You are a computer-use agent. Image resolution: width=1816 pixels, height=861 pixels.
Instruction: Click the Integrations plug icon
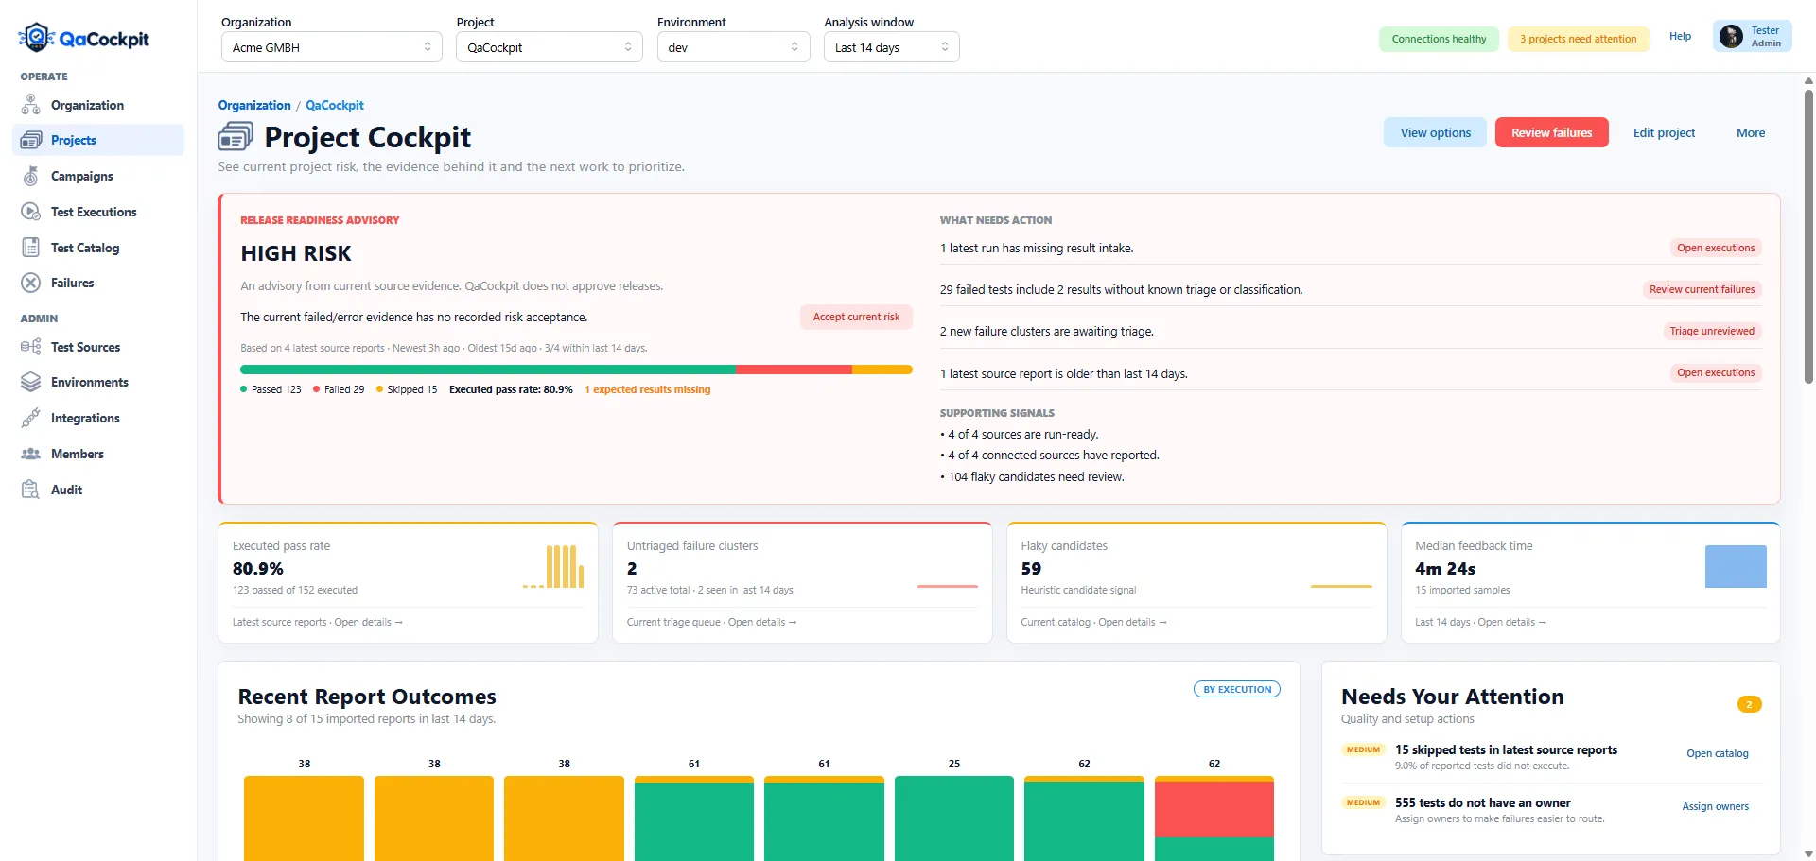pyautogui.click(x=31, y=418)
